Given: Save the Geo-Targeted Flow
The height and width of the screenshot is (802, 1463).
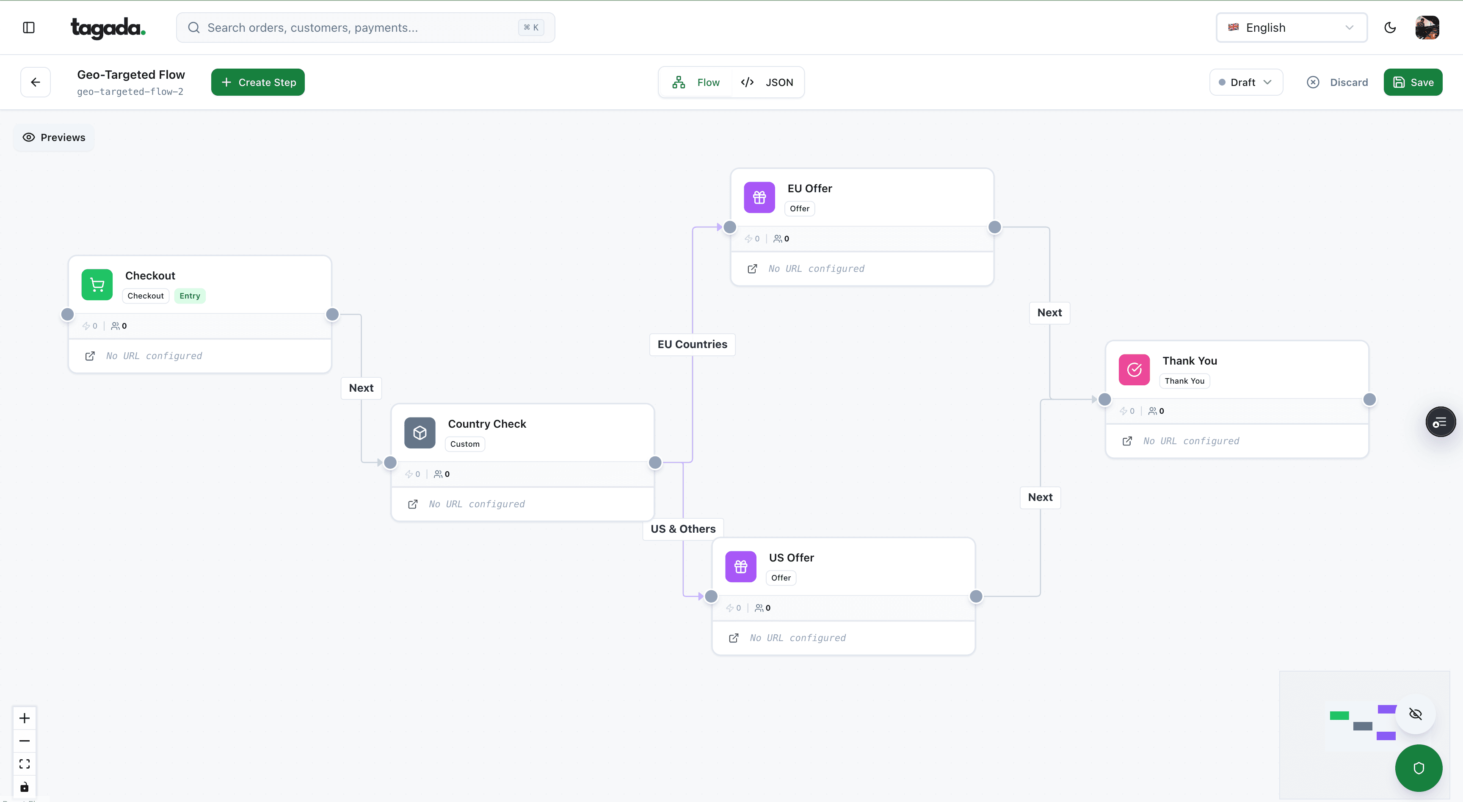Looking at the screenshot, I should click(x=1413, y=82).
